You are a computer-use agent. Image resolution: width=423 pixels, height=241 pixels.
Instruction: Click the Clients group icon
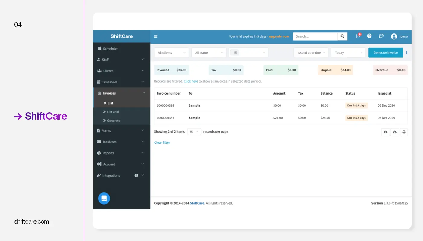point(99,71)
